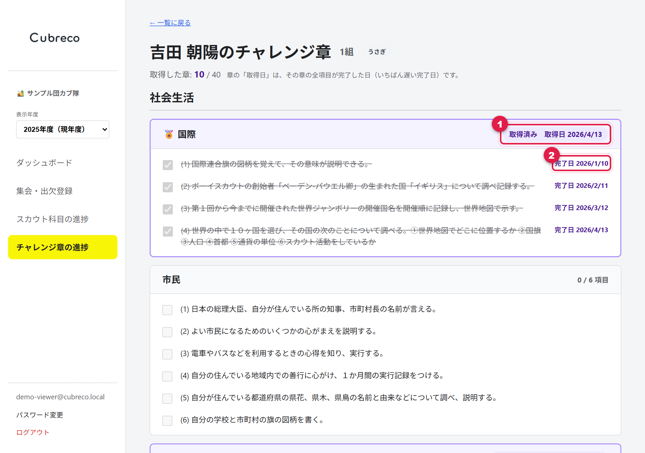The height and width of the screenshot is (453, 645).
Task: Select チャレンジ章の進捗 menu item
Action: point(63,247)
